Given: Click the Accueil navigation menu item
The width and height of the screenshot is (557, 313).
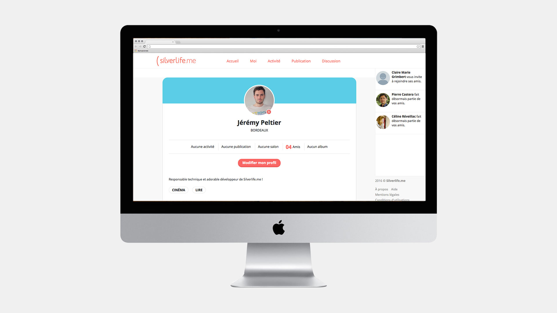Looking at the screenshot, I should (232, 61).
